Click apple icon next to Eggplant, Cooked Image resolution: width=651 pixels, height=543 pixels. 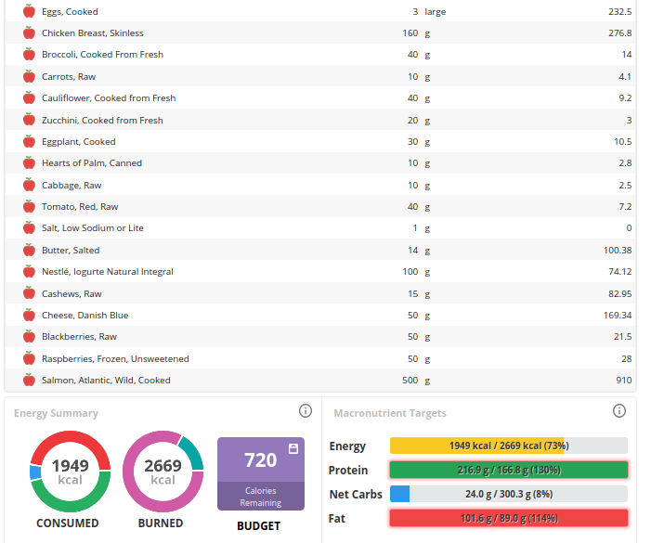[29, 141]
